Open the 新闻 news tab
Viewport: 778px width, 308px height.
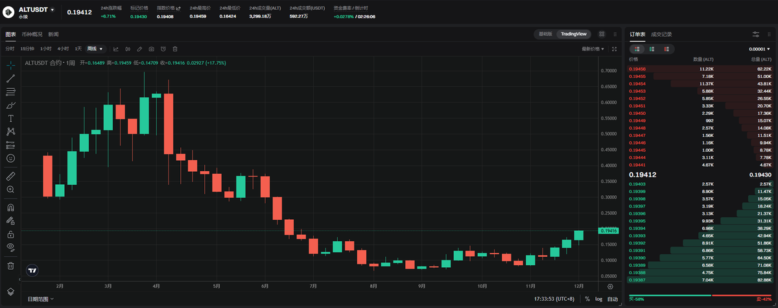pos(53,34)
